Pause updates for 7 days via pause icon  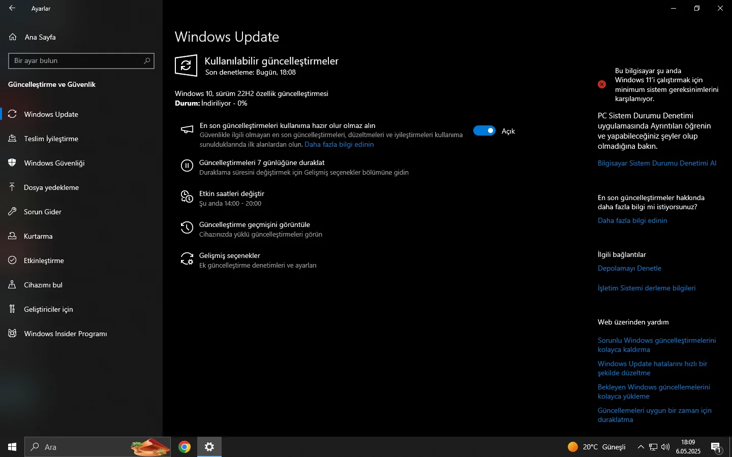187,166
